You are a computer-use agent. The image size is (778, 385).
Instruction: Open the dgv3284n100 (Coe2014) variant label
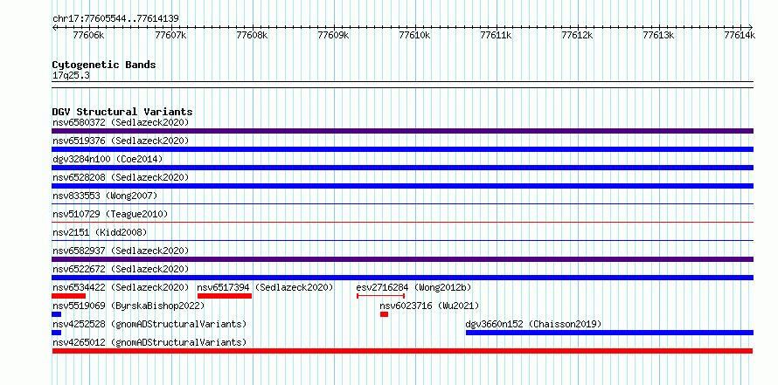pos(108,159)
